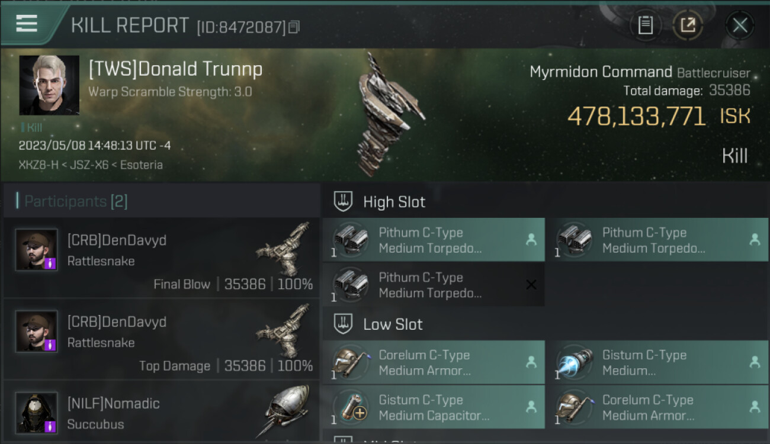
Task: Copy the kill report ID icon
Action: point(294,27)
